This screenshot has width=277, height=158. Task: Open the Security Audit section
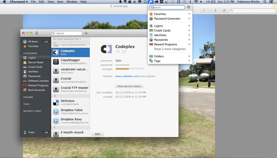point(32,111)
